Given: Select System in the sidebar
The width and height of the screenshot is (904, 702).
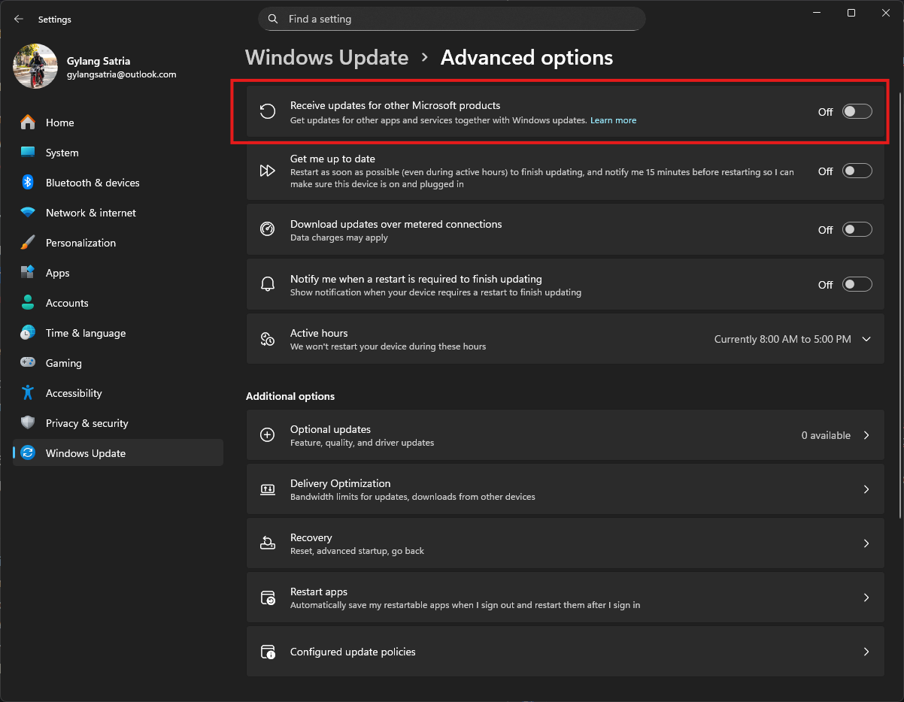Looking at the screenshot, I should click(62, 153).
